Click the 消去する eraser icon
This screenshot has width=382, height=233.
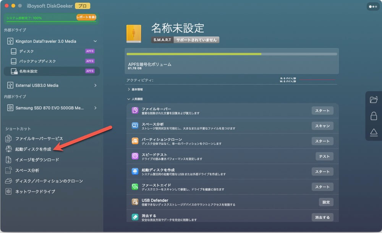point(134,217)
